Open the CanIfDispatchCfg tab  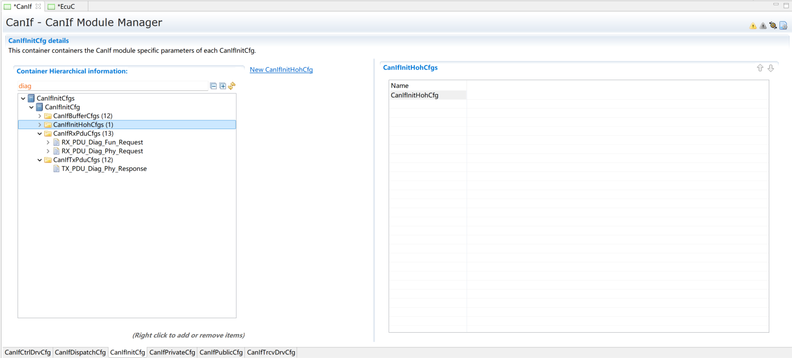click(x=80, y=352)
